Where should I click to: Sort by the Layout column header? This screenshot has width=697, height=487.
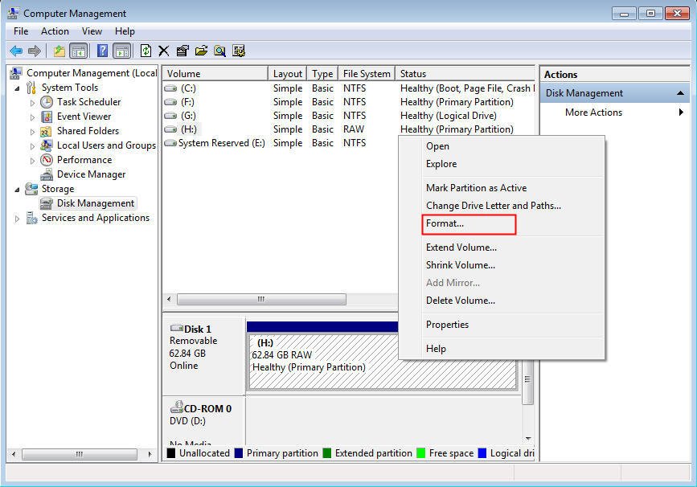tap(288, 74)
